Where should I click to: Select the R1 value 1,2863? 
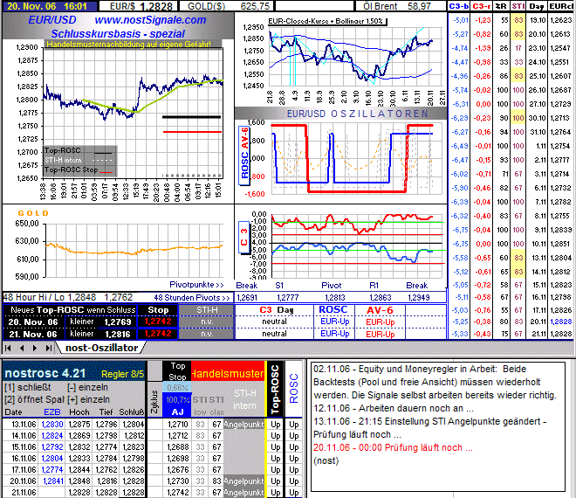pos(380,298)
